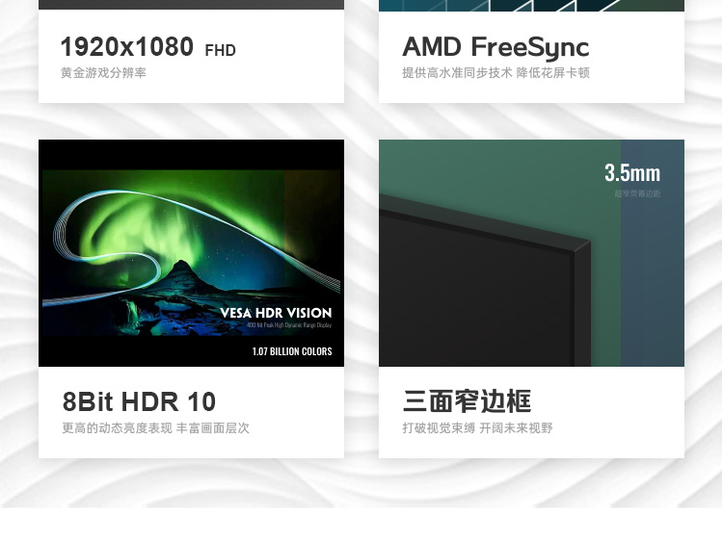Click the 400 nit Peak HDR caption
This screenshot has width=723, height=541.
point(289,325)
